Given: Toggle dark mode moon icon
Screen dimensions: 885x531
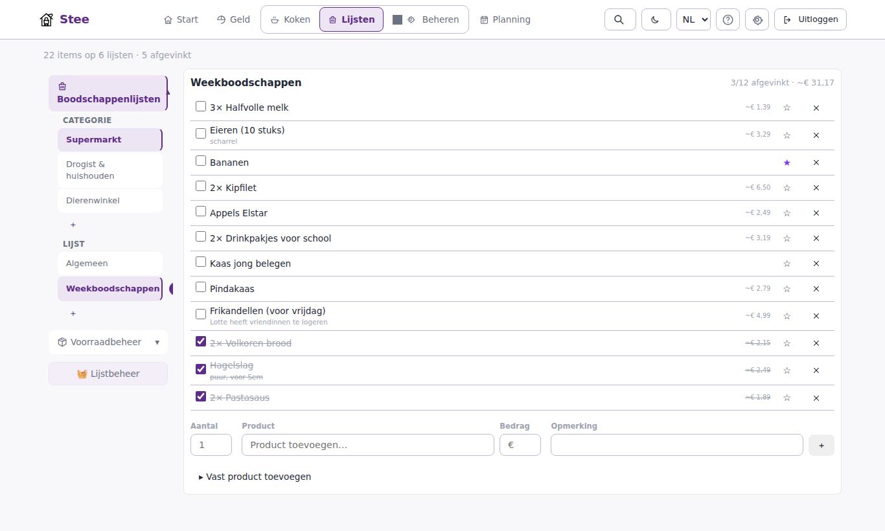Looking at the screenshot, I should (x=656, y=19).
